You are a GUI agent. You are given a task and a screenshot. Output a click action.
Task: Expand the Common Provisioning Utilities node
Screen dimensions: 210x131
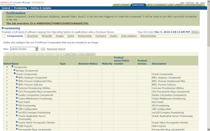tap(17, 87)
